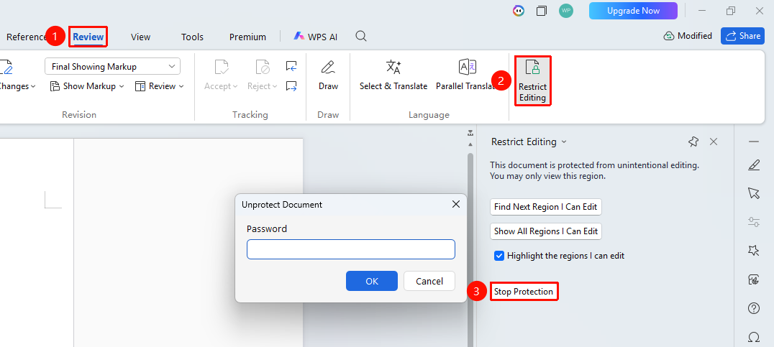This screenshot has width=774, height=347.
Task: Open the Review ribbon tab
Action: point(88,37)
